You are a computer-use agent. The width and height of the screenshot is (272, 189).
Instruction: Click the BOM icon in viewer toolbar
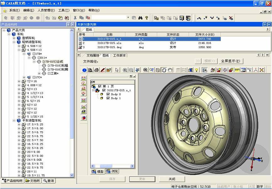[x=237, y=70]
